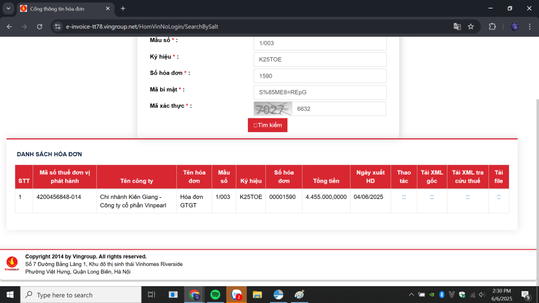
Task: Open the Chrome profile avatar
Action: (514, 26)
